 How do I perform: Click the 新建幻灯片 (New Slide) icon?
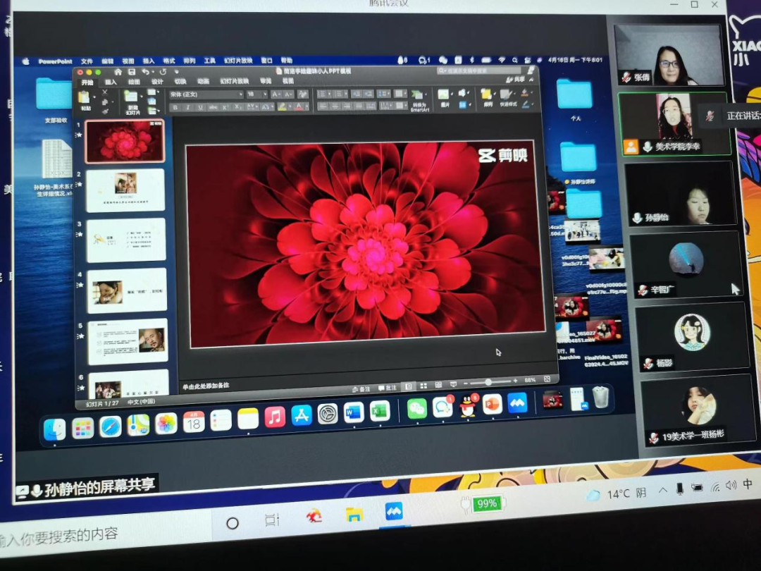tap(132, 97)
